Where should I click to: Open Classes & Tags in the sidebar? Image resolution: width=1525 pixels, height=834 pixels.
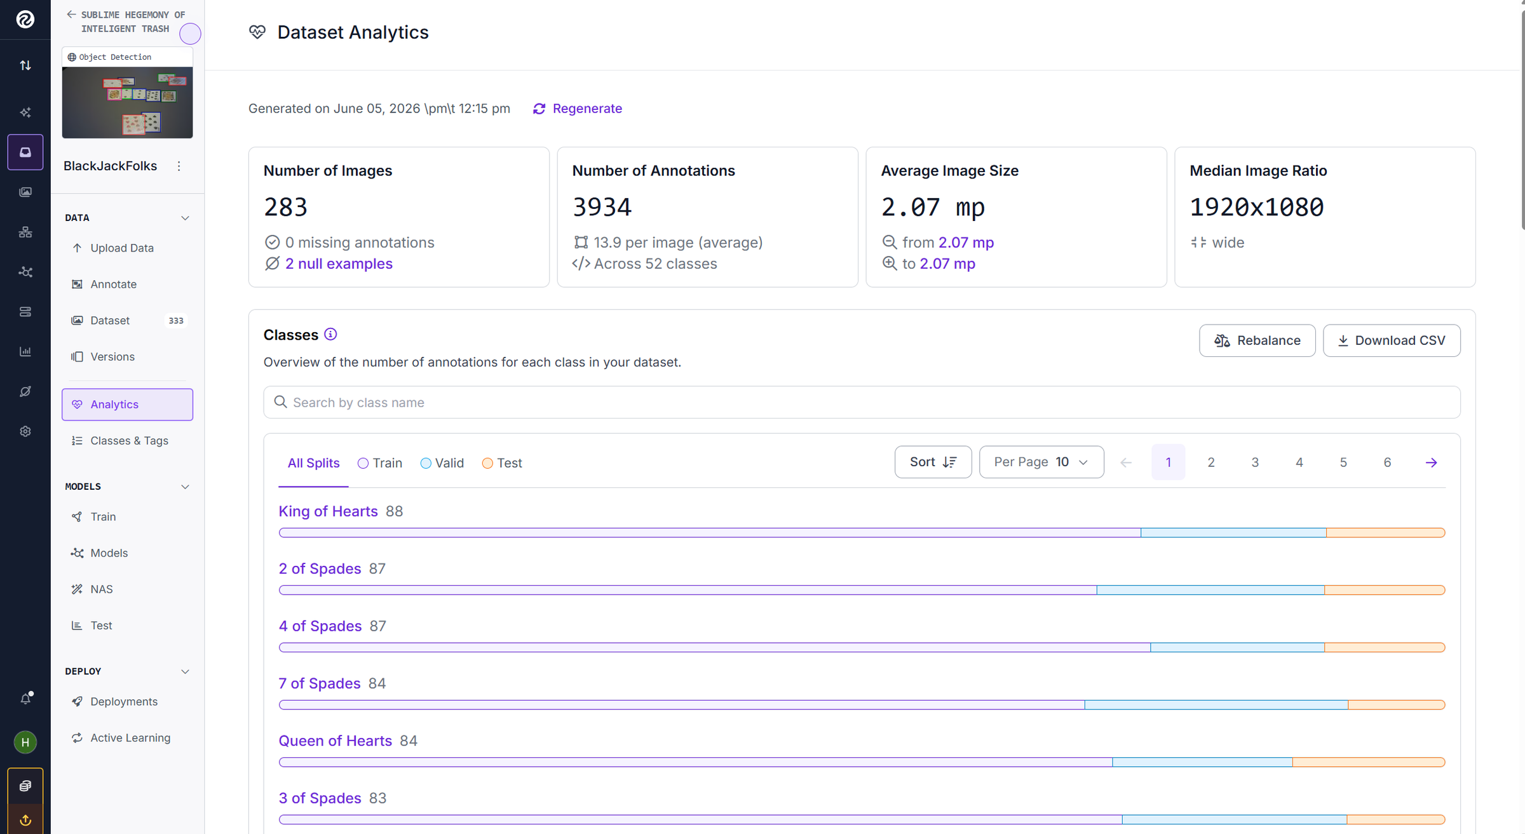pos(127,441)
